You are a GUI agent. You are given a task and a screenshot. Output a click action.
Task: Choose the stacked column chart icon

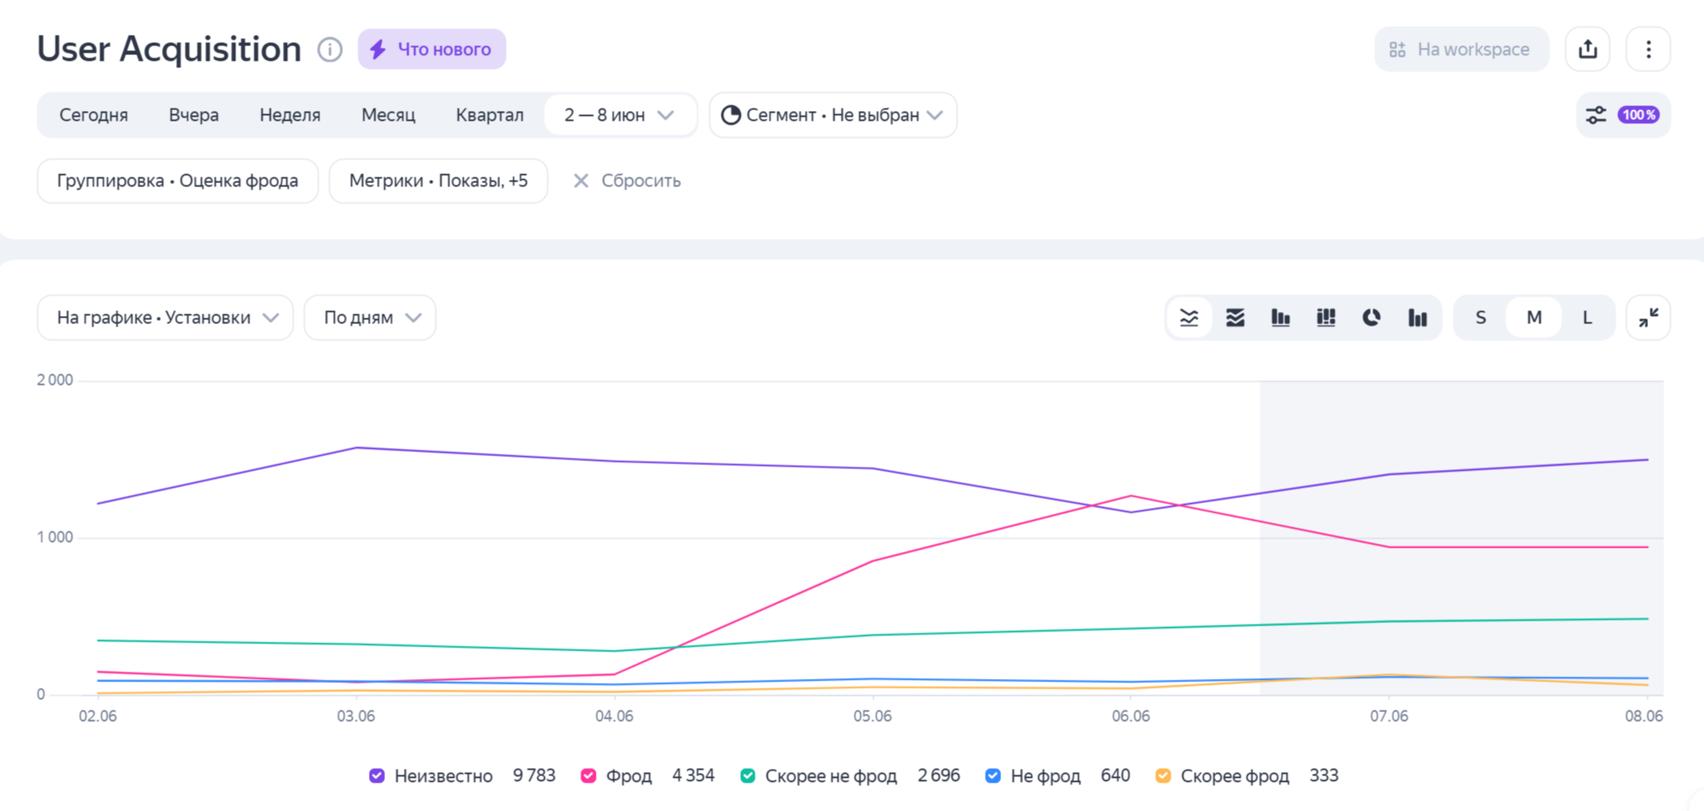click(x=1325, y=318)
